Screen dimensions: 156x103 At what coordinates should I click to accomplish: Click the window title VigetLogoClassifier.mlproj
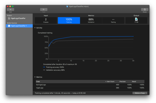[x=78, y=6]
